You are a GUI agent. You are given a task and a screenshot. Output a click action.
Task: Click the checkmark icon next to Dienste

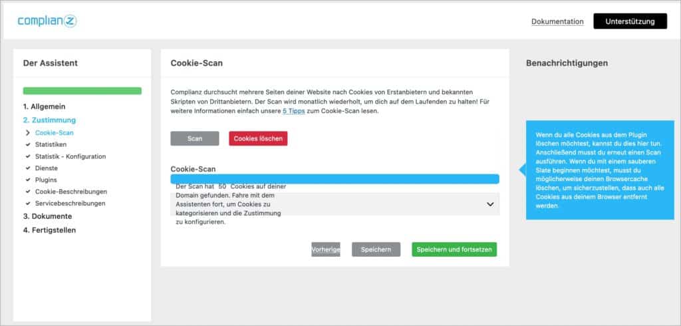pos(28,168)
